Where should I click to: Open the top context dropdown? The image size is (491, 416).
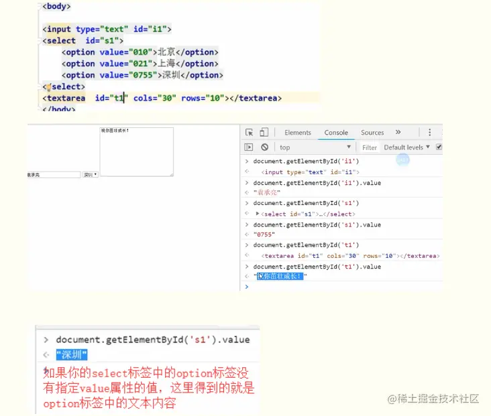[315, 147]
